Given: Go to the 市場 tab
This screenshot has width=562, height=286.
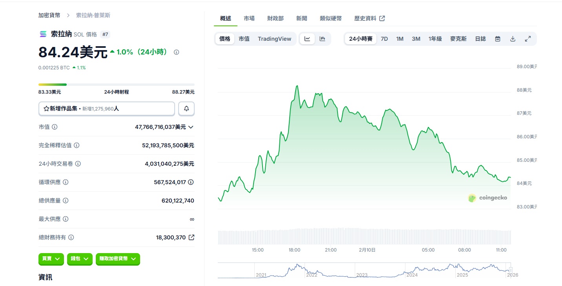Looking at the screenshot, I should (x=249, y=18).
